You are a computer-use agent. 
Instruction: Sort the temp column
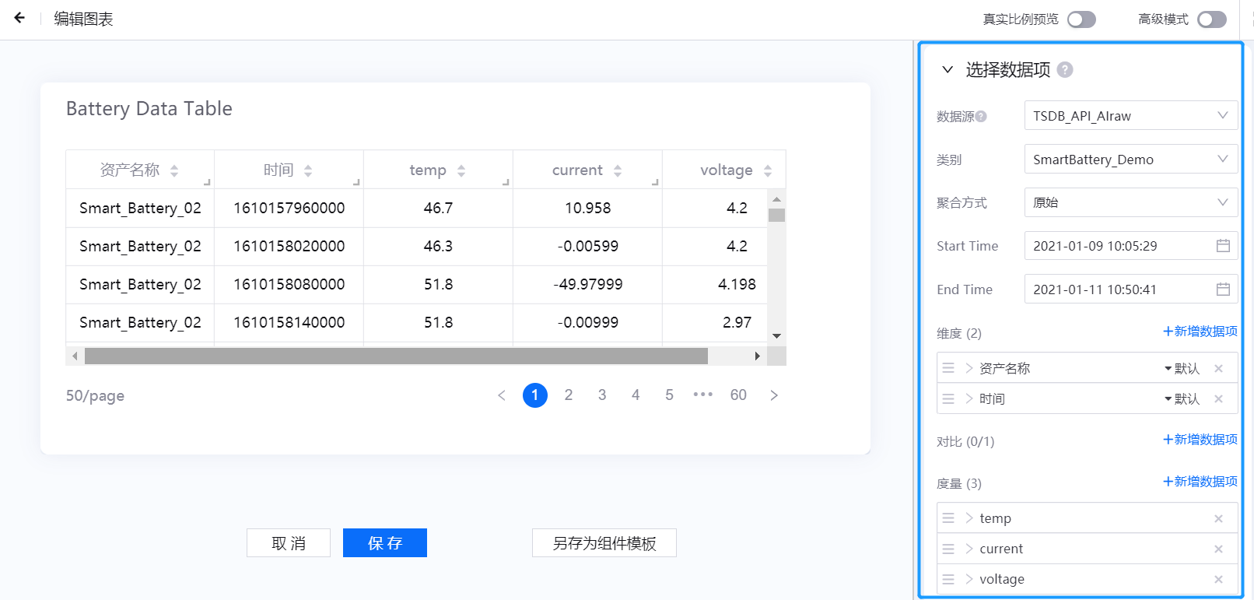[x=461, y=170]
